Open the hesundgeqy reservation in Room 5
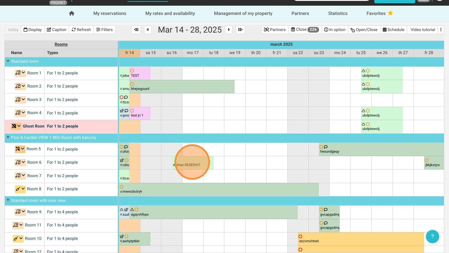Viewport: 449px width, 253px height. click(x=381, y=149)
